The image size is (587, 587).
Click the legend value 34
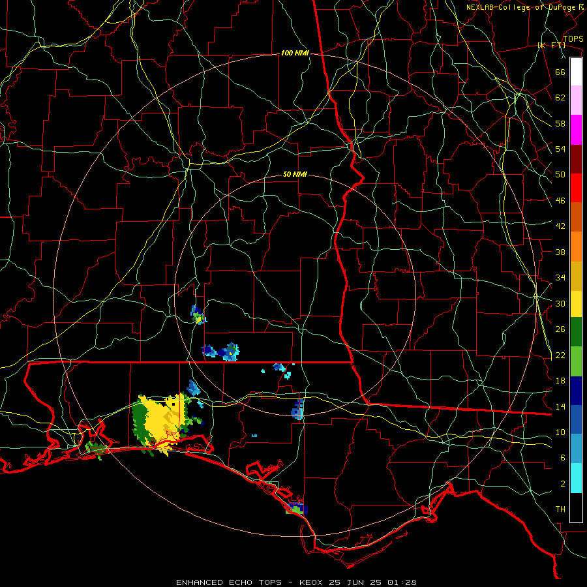560,278
